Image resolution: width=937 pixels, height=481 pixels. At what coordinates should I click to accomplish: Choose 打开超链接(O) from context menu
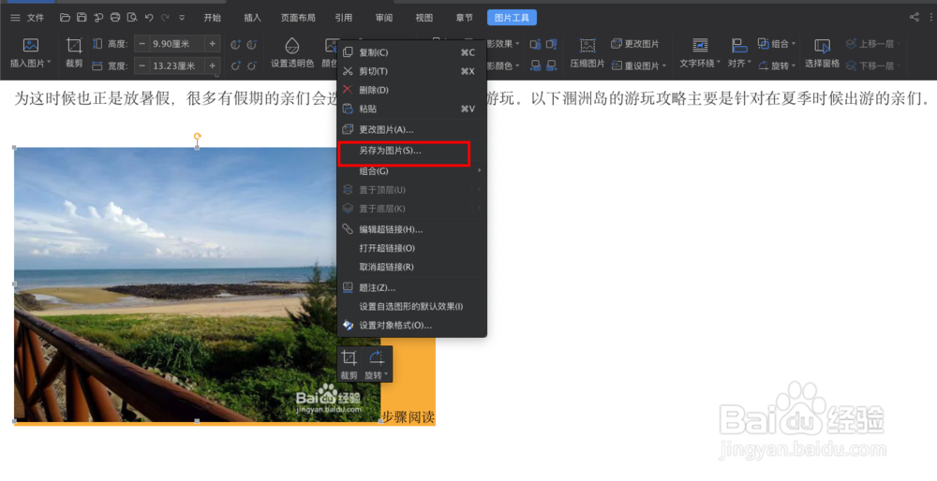(x=411, y=248)
